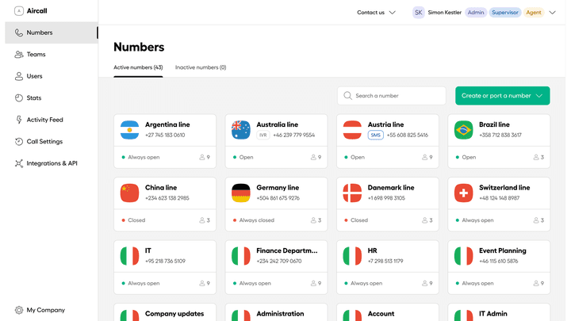Click the Numbers page heading
Viewport: 571px width, 321px height.
click(139, 47)
